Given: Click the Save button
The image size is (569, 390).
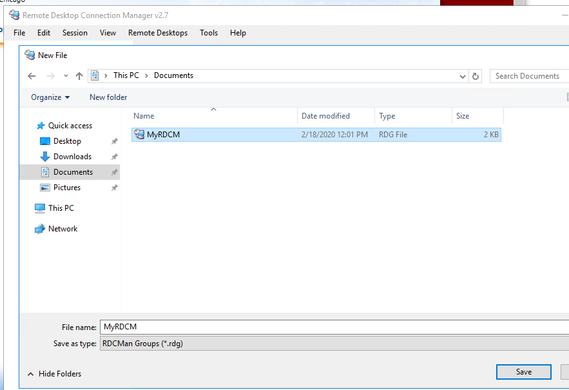Looking at the screenshot, I should click(523, 372).
